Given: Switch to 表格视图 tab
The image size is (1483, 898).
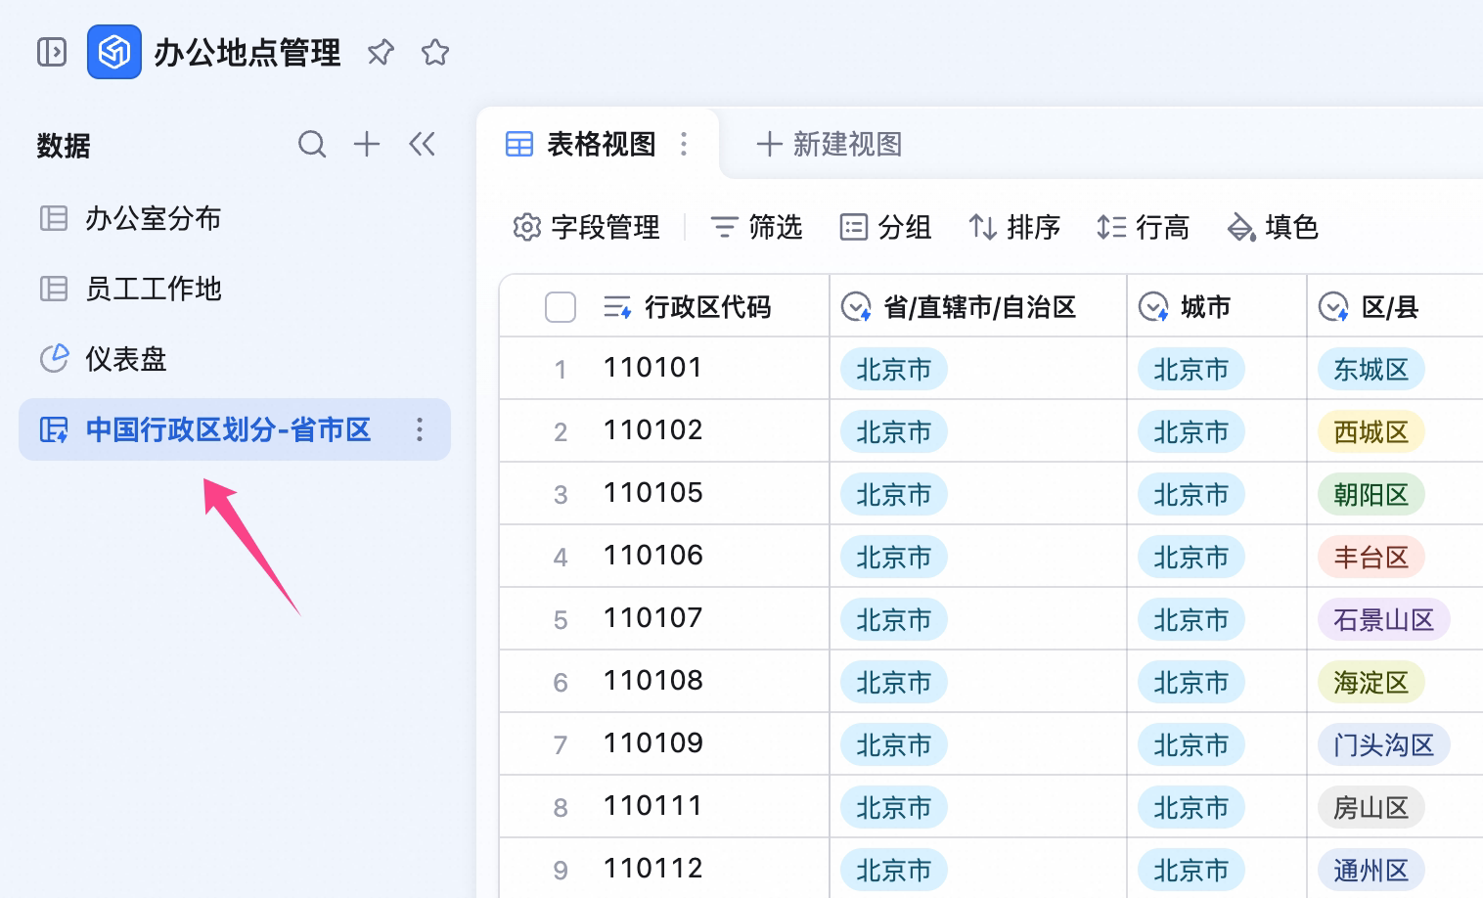Looking at the screenshot, I should [x=581, y=145].
